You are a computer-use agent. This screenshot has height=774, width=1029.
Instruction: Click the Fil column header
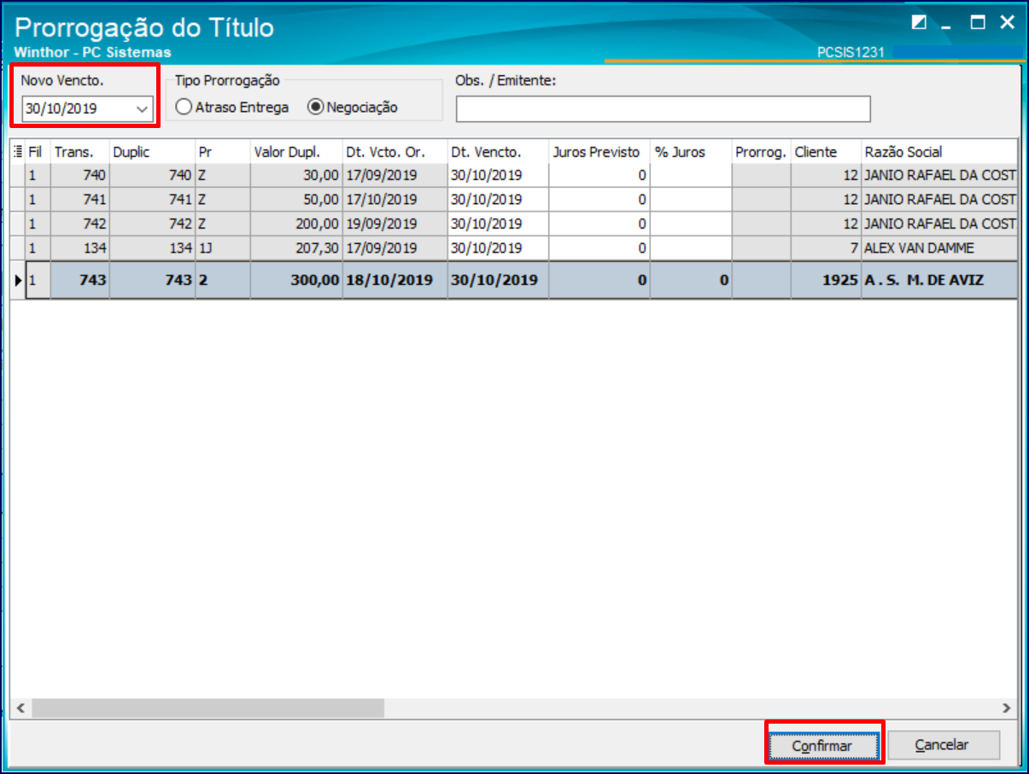(38, 152)
